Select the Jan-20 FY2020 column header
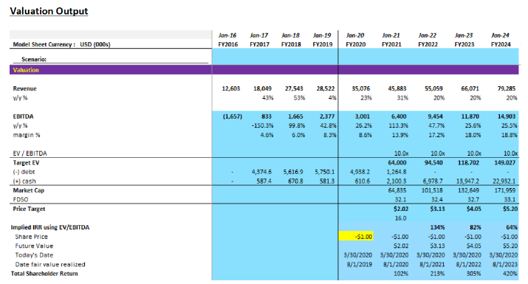This screenshot has width=528, height=284. (x=356, y=40)
